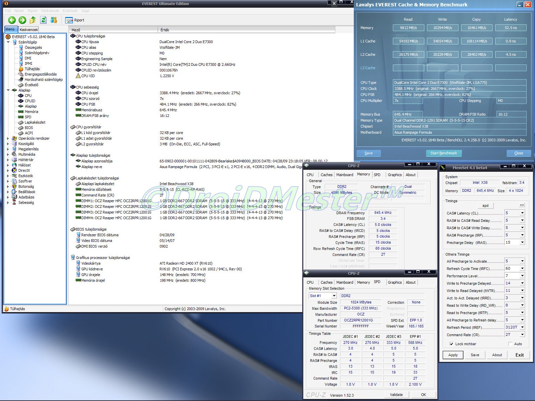
Task: Open Riport from the toolbar
Action: (75, 20)
